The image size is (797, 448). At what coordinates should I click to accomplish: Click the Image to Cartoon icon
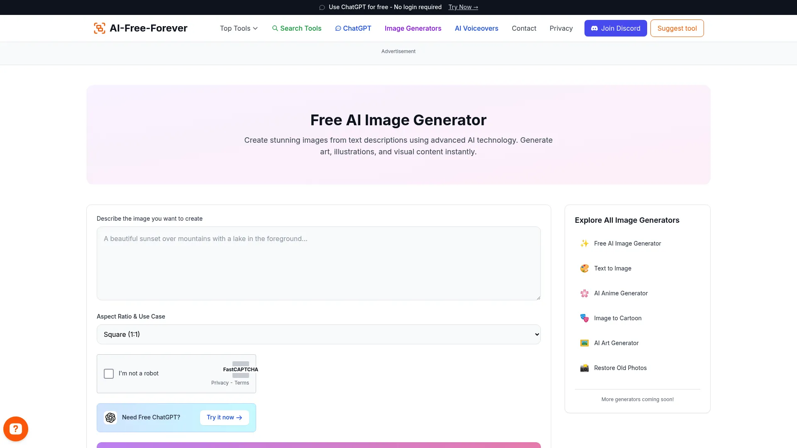[x=584, y=318]
